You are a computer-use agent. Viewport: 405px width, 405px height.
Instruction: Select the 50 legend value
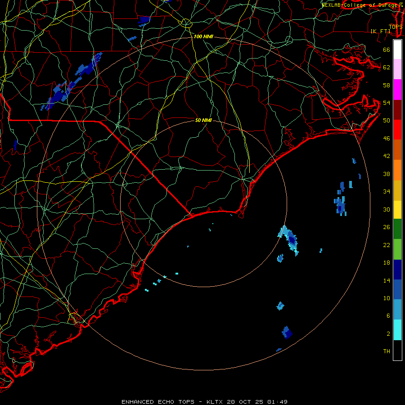point(387,120)
